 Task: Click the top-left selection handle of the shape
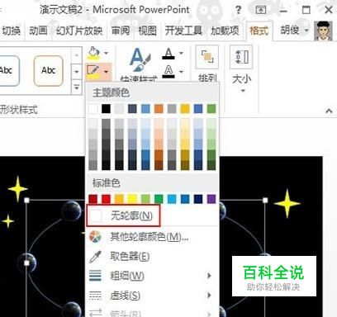coord(26,201)
